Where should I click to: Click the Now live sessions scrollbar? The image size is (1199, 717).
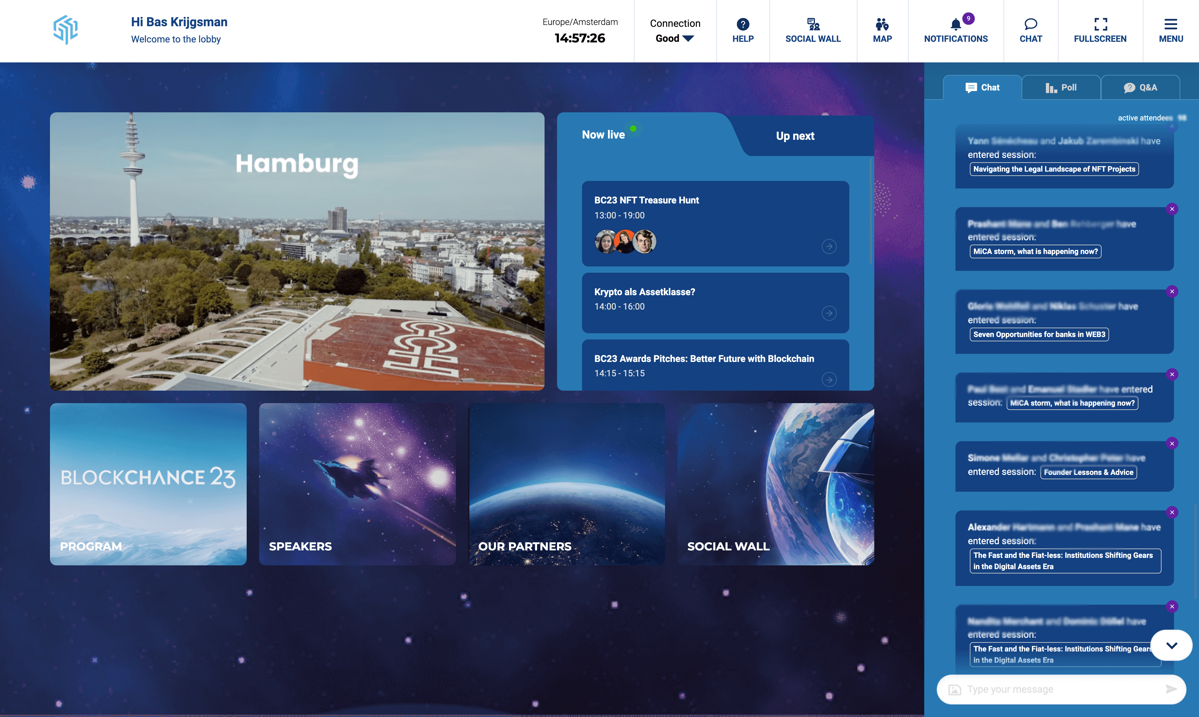click(x=871, y=211)
